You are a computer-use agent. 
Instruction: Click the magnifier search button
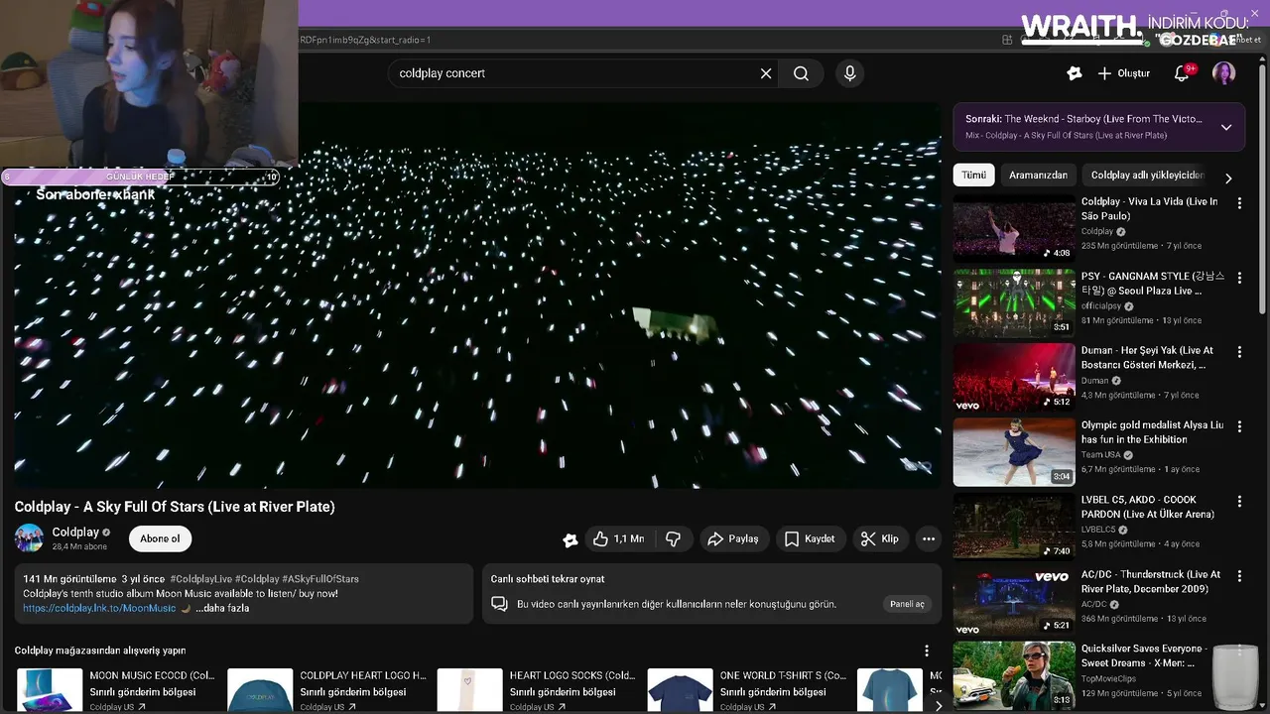tap(801, 73)
